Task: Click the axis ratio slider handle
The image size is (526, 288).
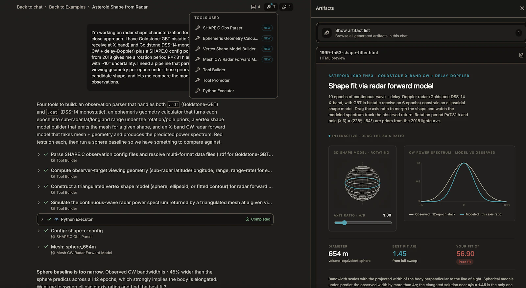Action: pos(344,223)
